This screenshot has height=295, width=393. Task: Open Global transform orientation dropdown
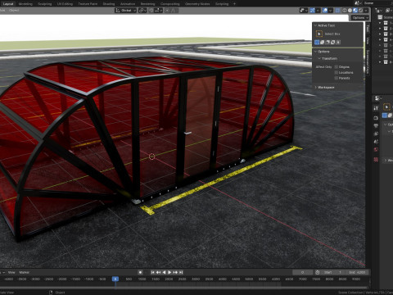click(x=125, y=11)
